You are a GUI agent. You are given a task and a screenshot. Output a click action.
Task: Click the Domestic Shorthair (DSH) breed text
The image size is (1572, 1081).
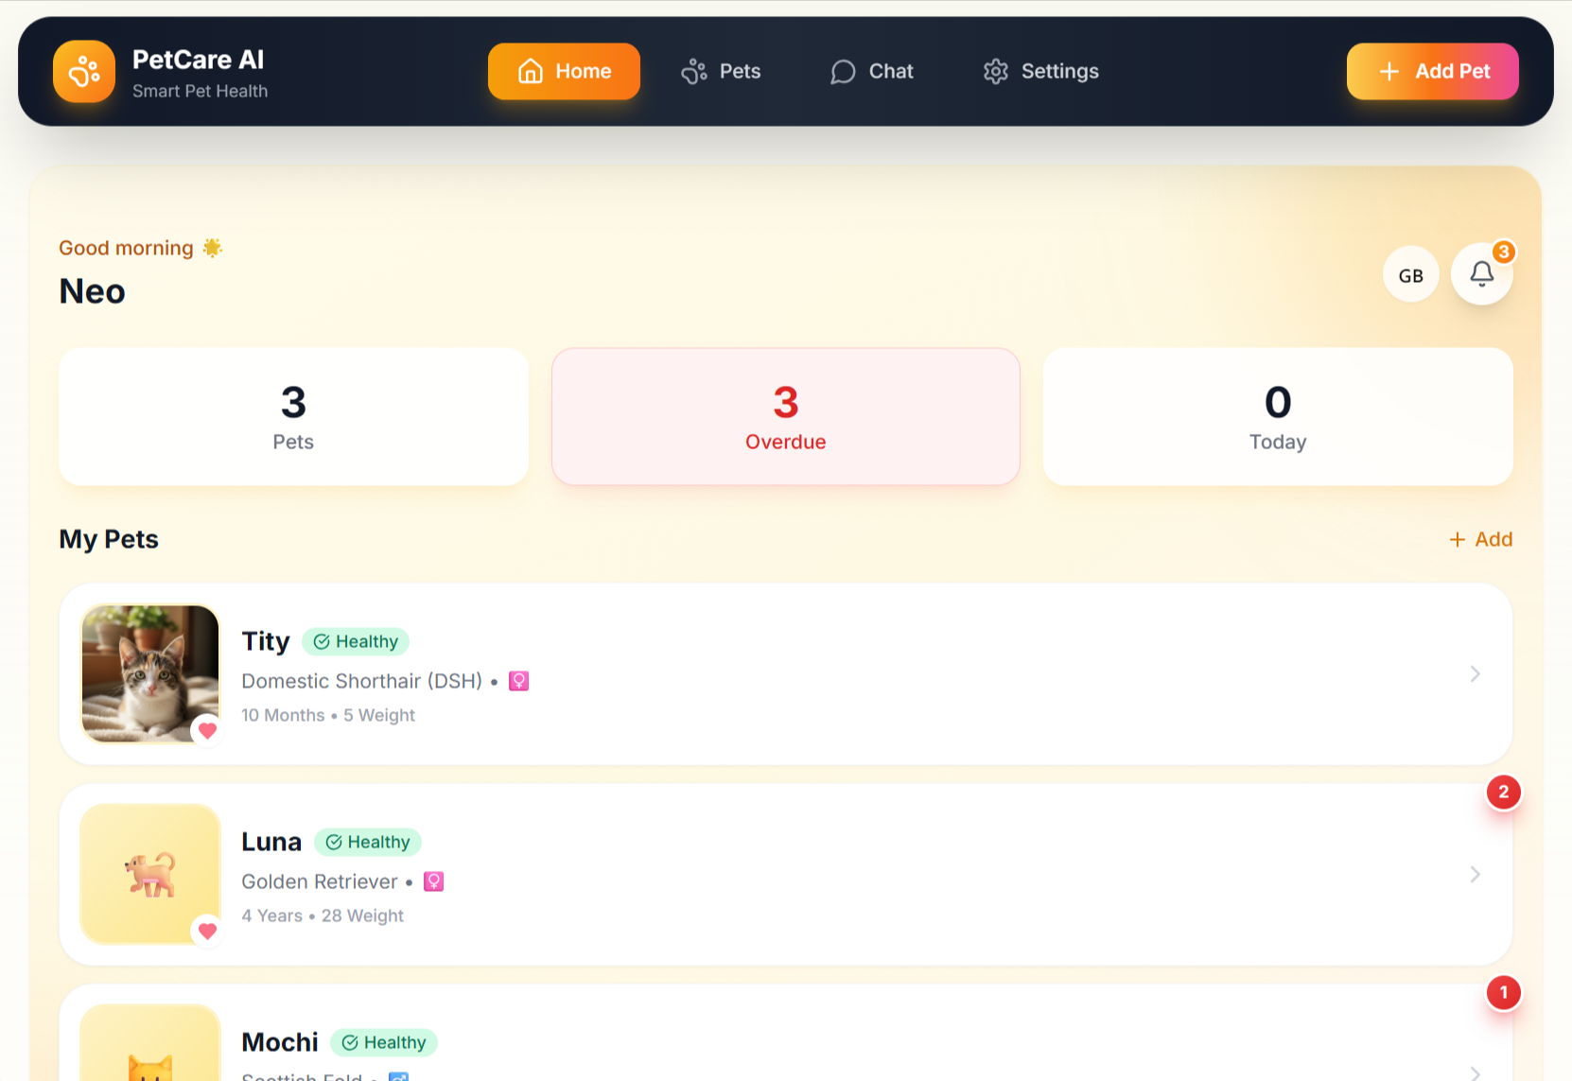362,681
